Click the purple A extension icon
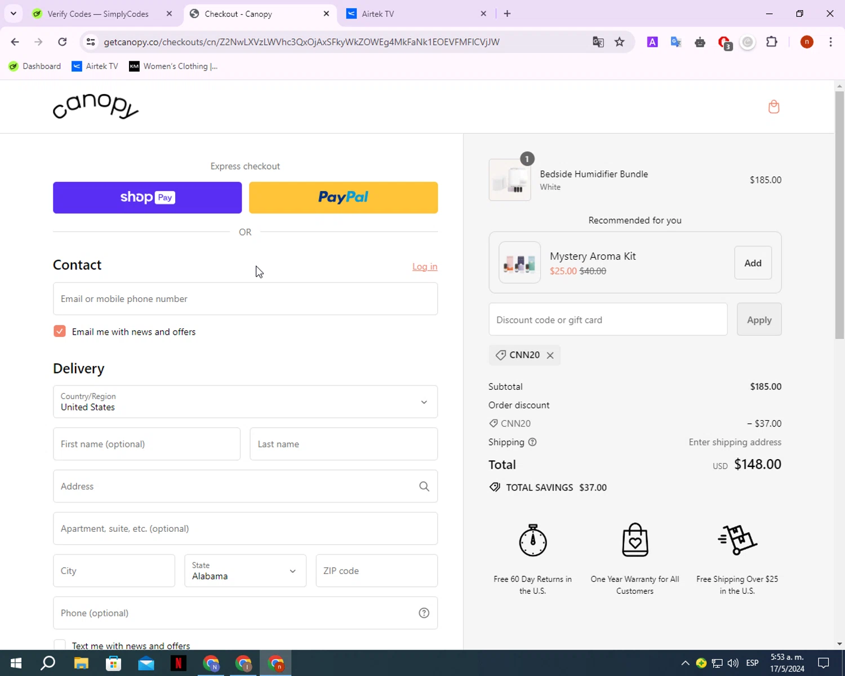This screenshot has width=845, height=676. (x=652, y=42)
